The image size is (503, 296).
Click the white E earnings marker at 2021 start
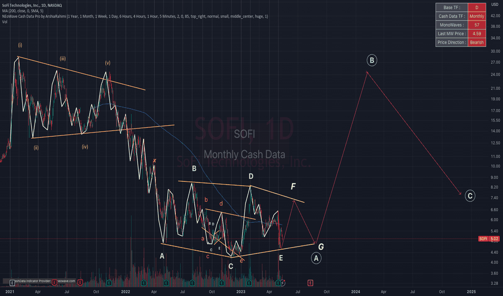tap(12, 283)
